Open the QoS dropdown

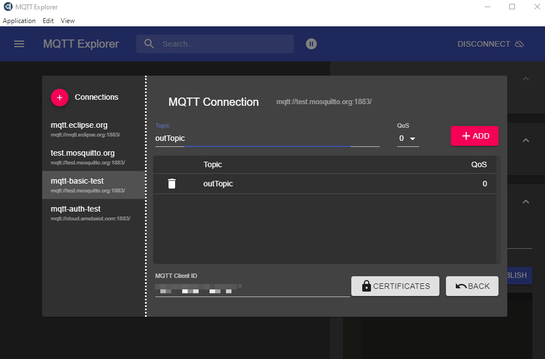pyautogui.click(x=408, y=139)
